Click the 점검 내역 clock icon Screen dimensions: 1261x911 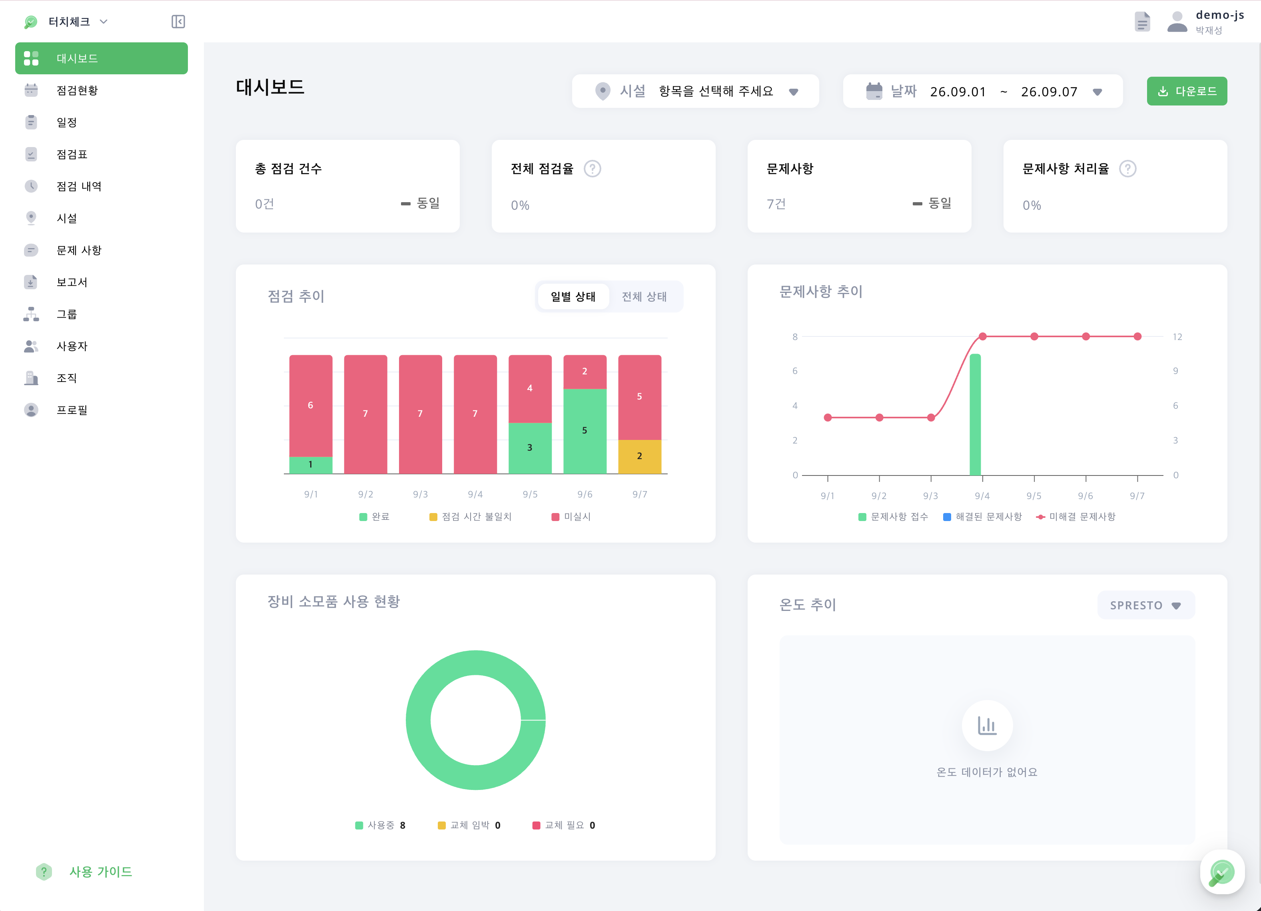pos(31,186)
